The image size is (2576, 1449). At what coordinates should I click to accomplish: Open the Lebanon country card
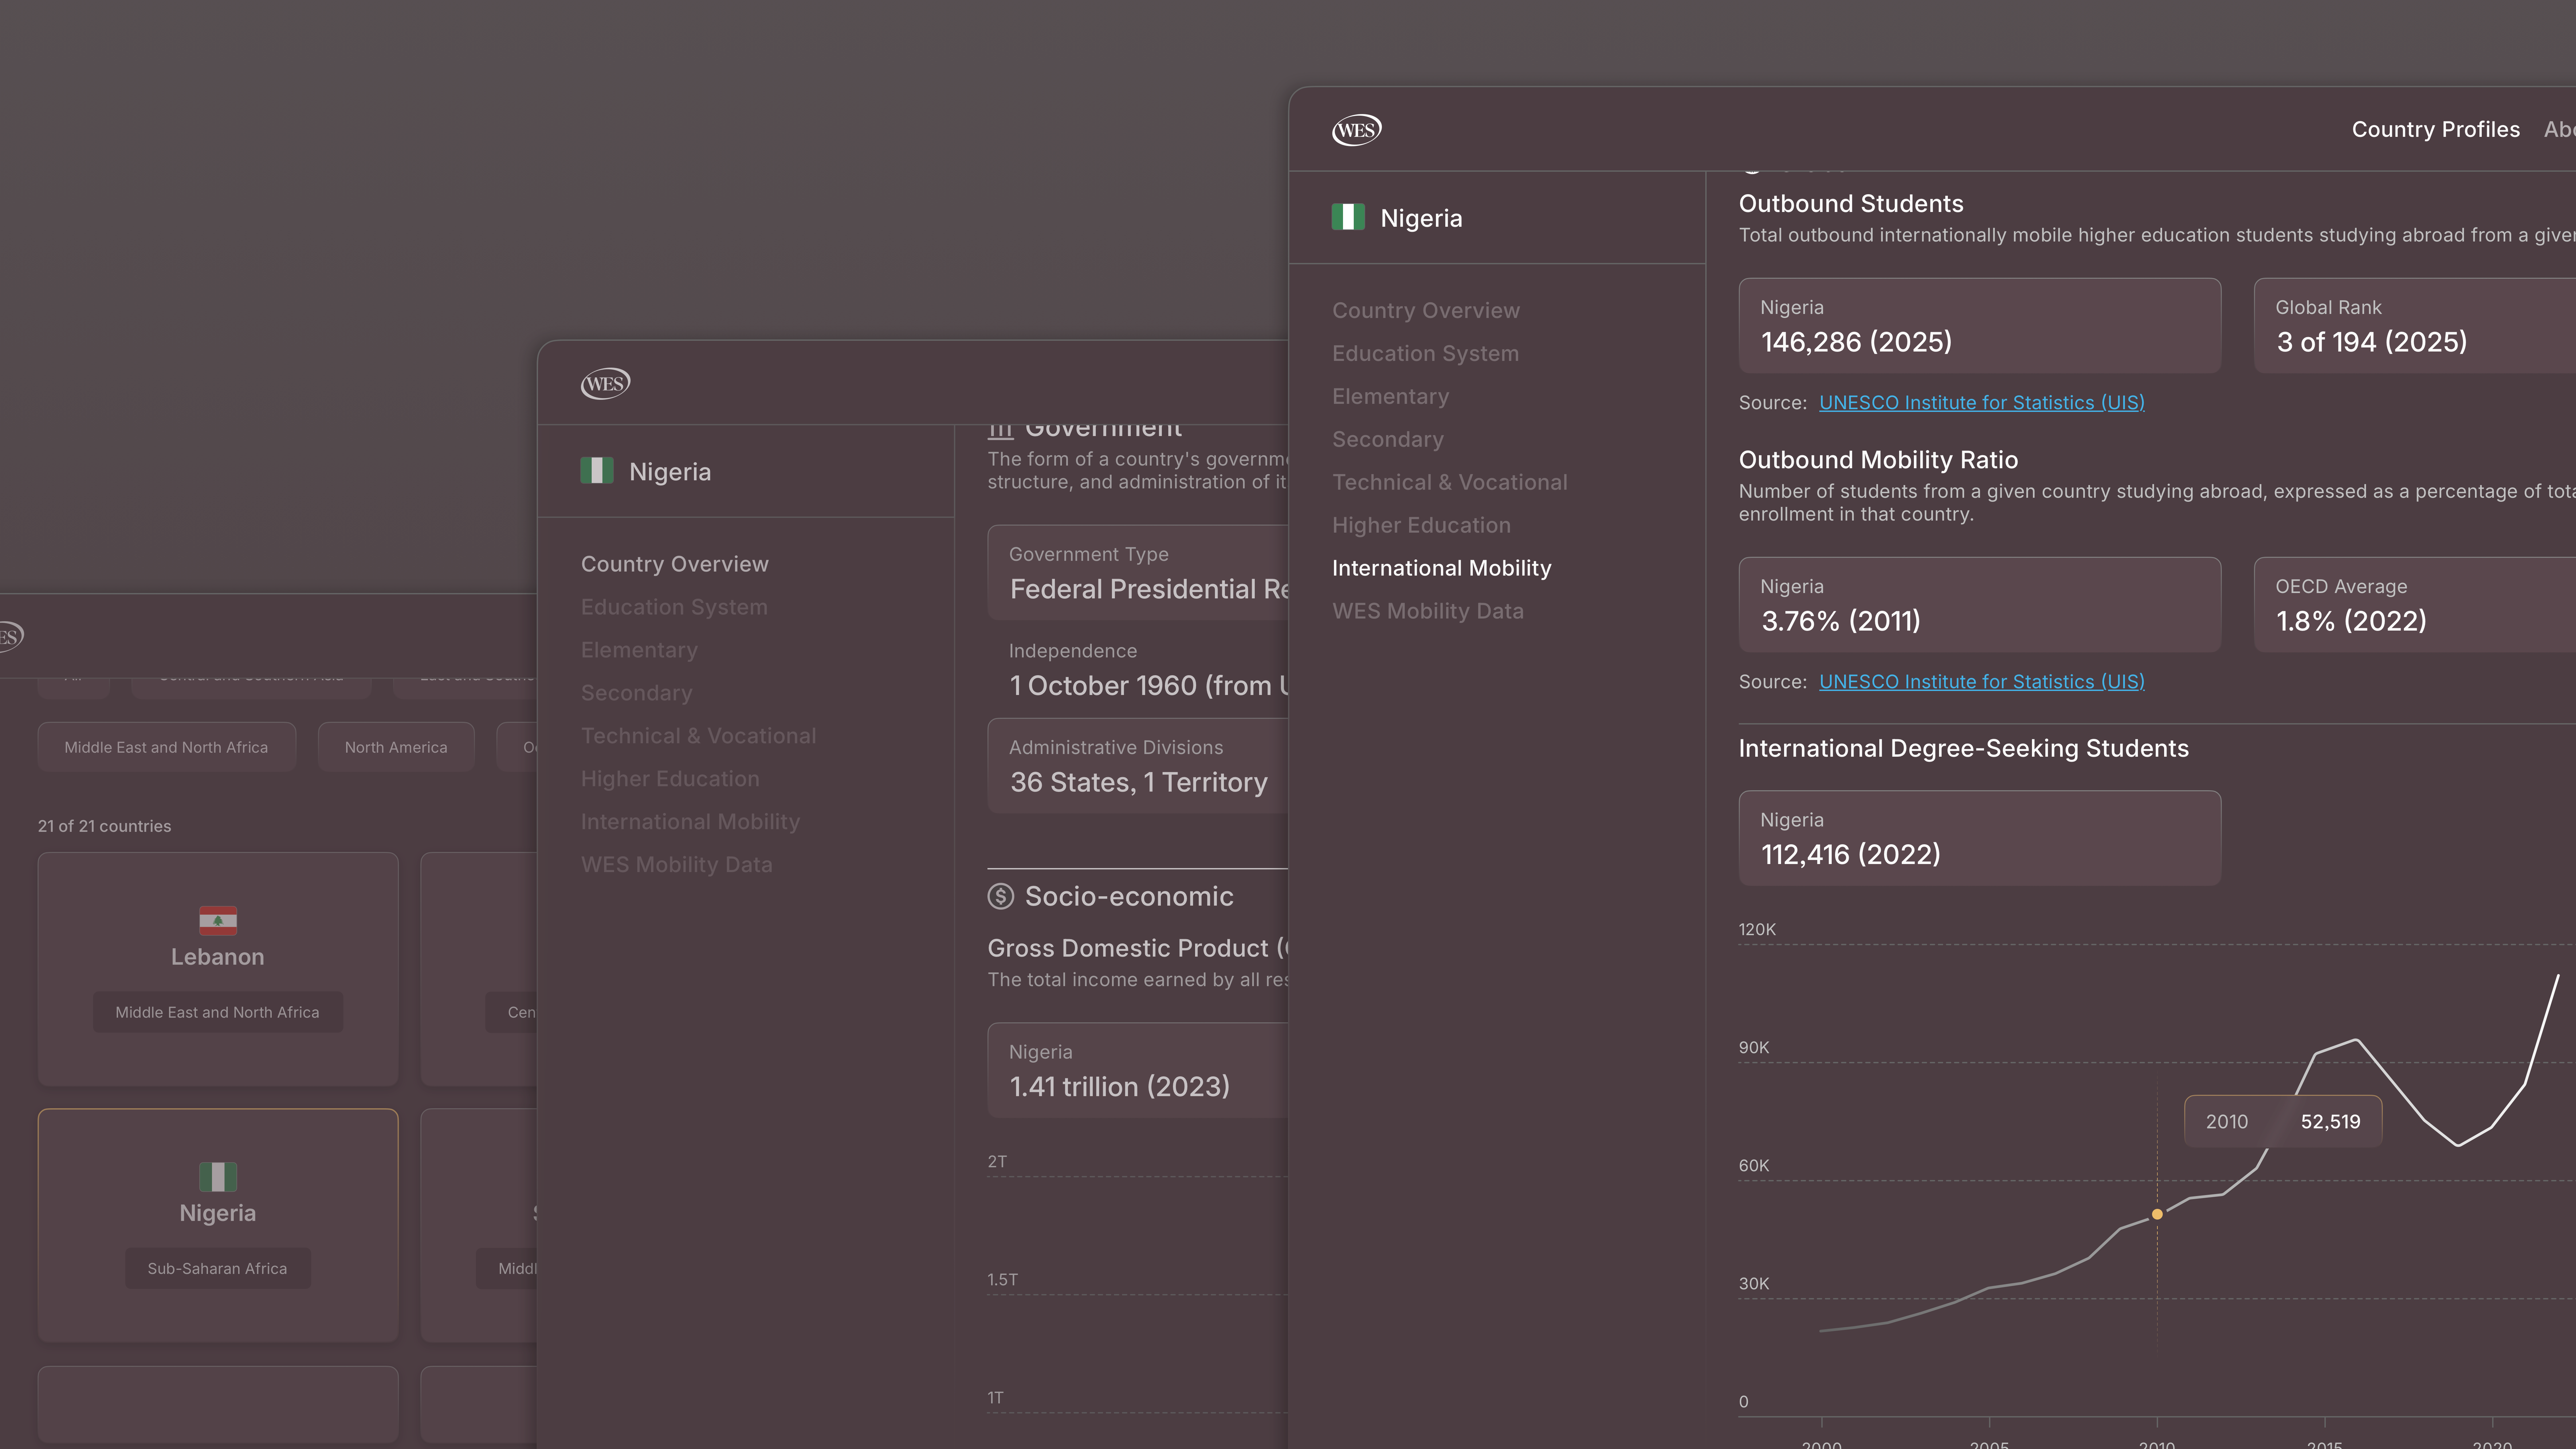[x=218, y=969]
